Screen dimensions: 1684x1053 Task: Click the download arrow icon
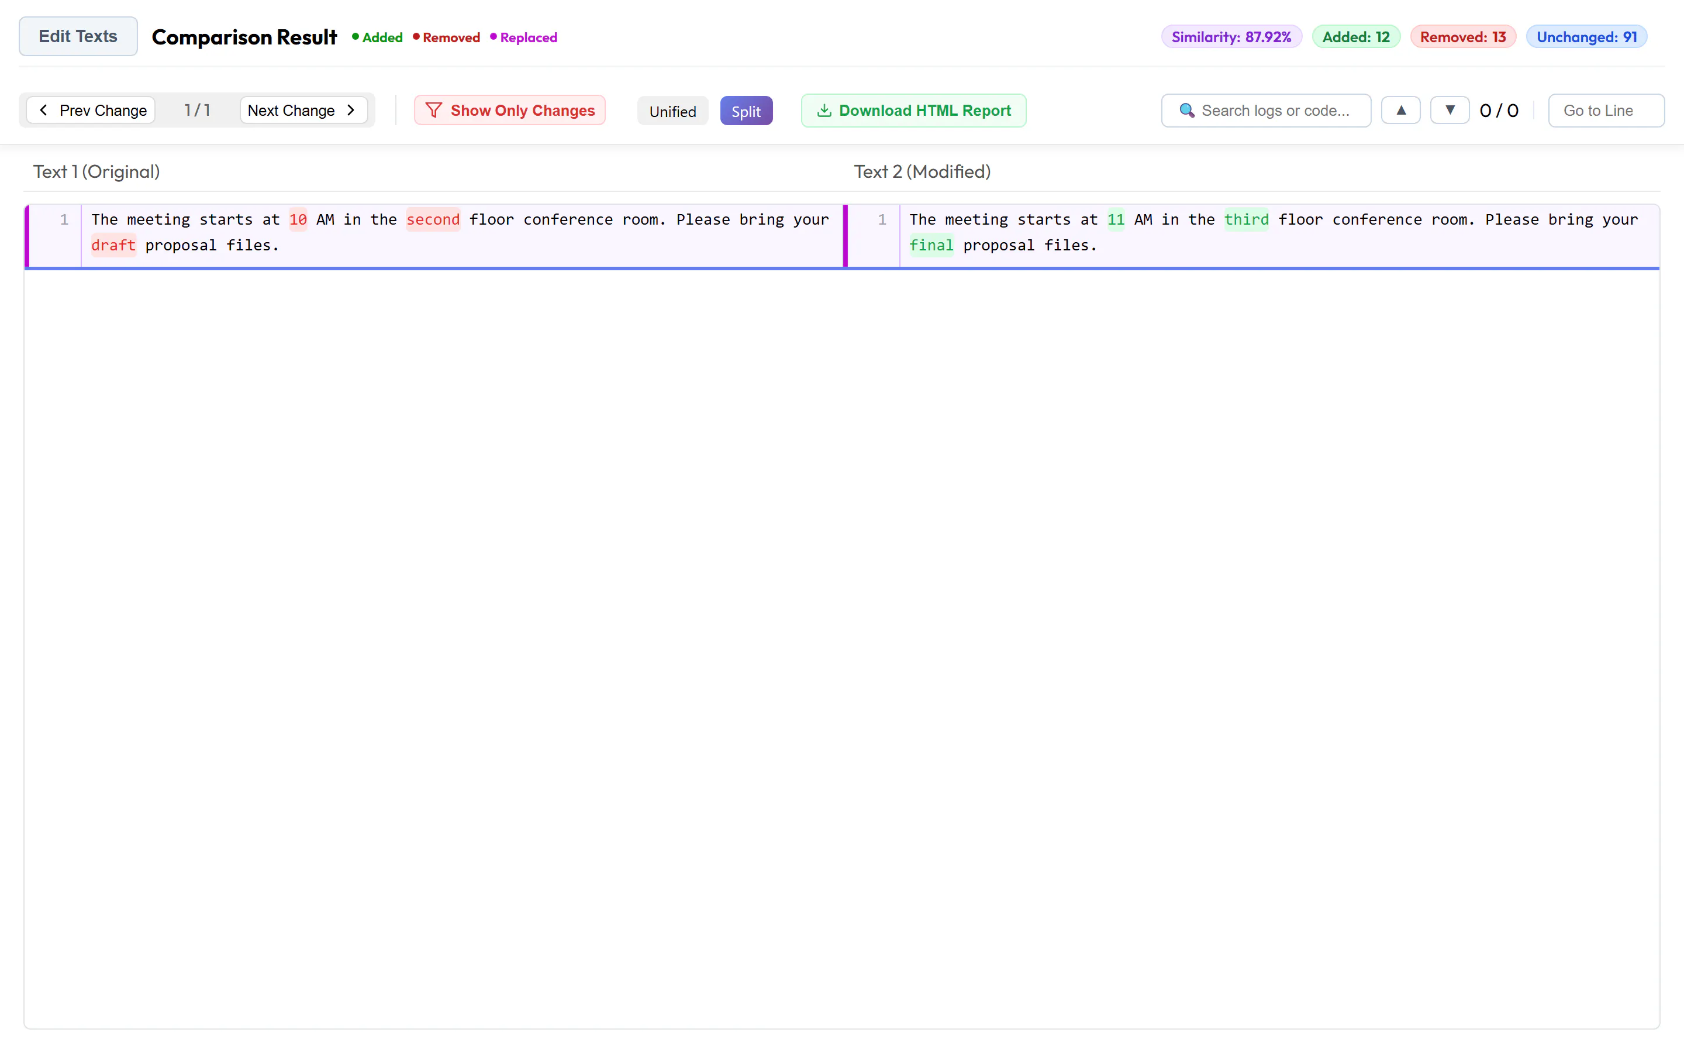click(824, 110)
